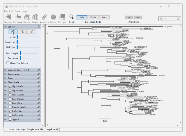Open the File menu
The image size is (186, 136).
pyautogui.click(x=6, y=11)
